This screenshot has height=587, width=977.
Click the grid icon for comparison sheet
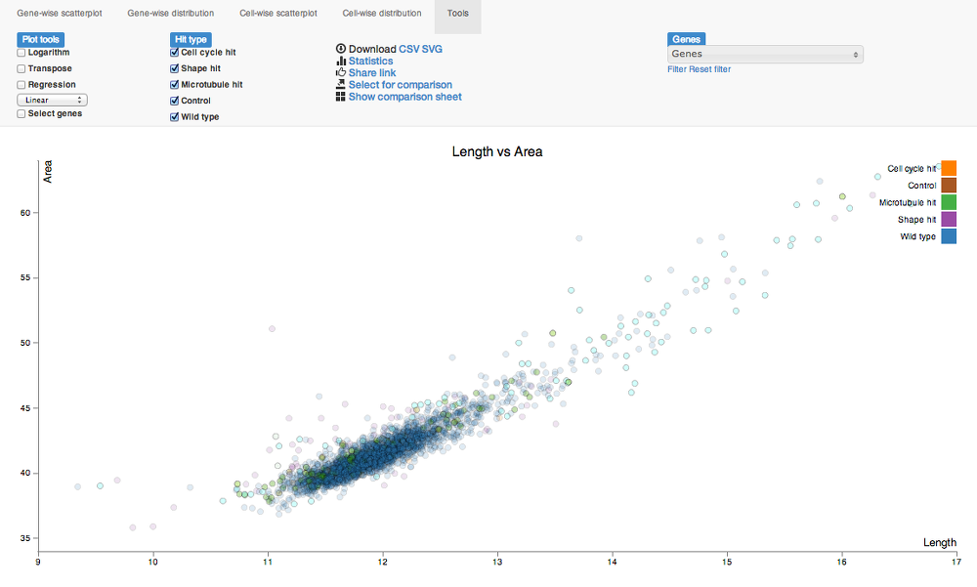341,98
